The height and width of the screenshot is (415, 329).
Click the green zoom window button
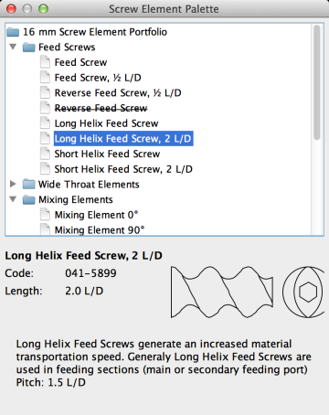click(x=43, y=9)
